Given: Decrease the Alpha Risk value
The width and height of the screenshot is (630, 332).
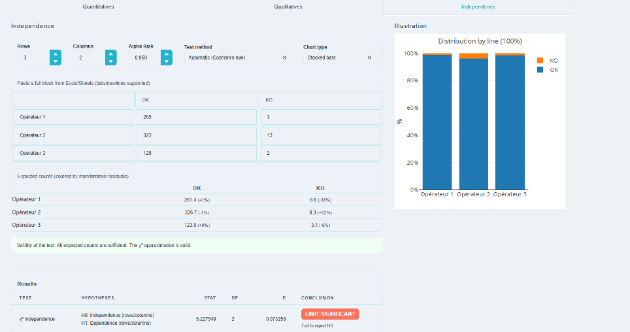Looking at the screenshot, I should (x=167, y=61).
